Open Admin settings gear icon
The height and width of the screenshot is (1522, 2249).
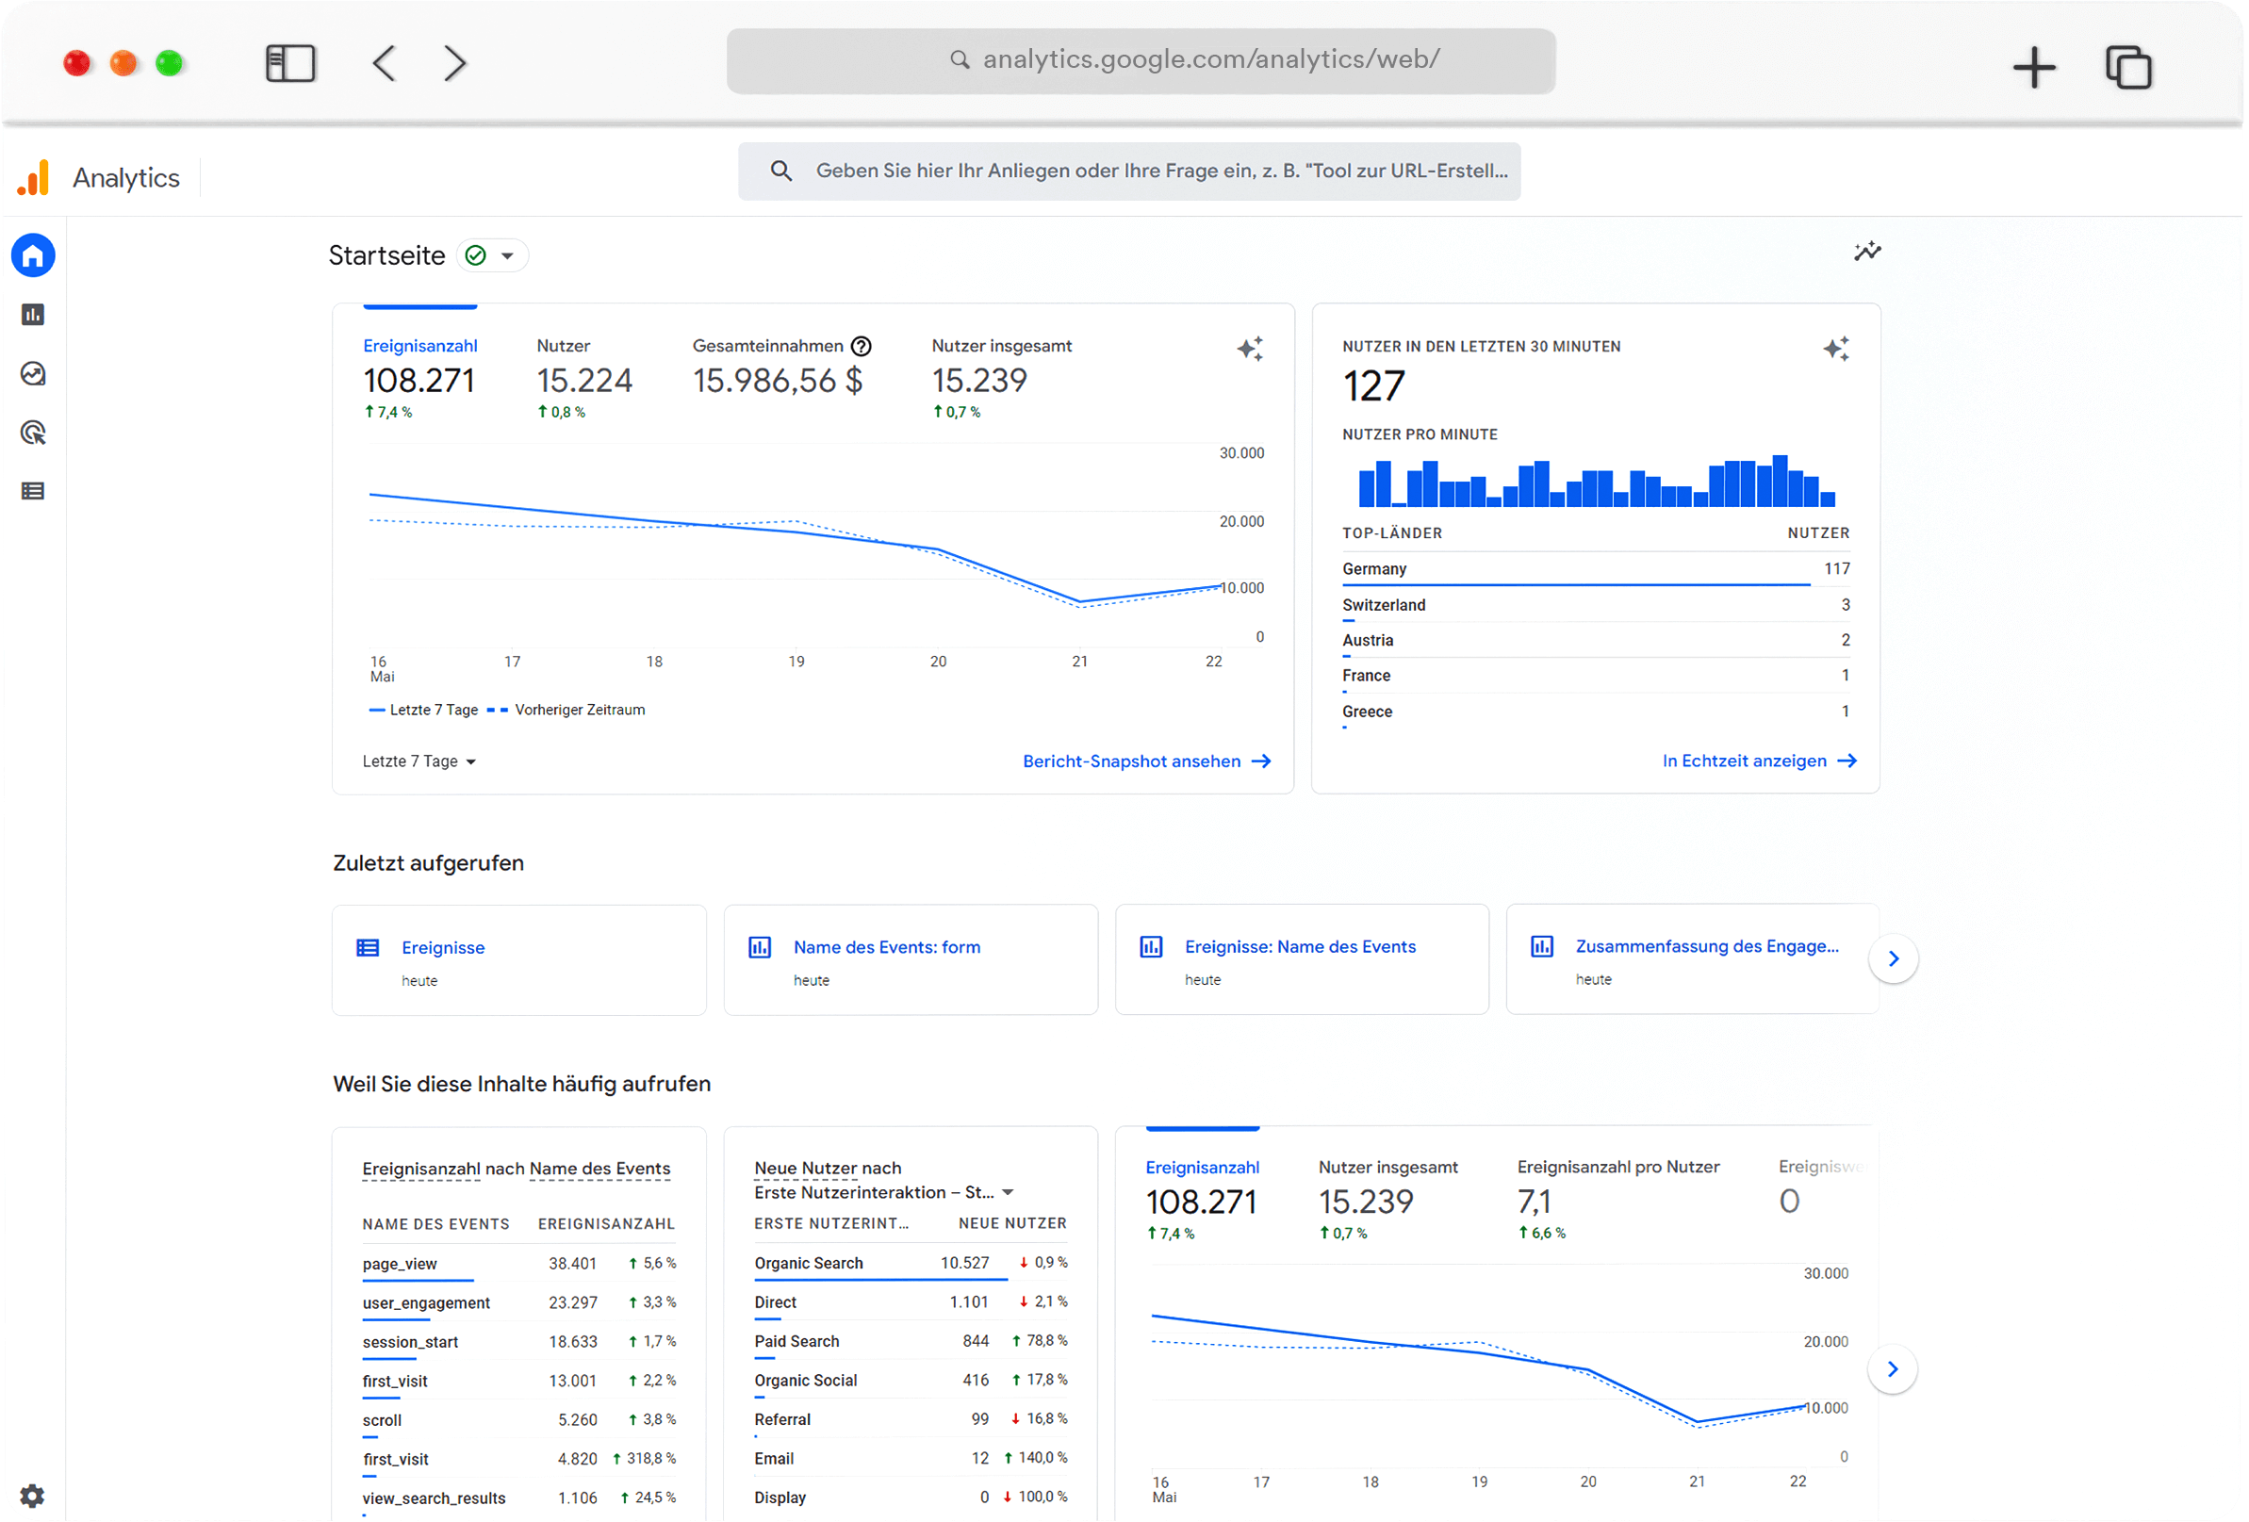tap(32, 1497)
